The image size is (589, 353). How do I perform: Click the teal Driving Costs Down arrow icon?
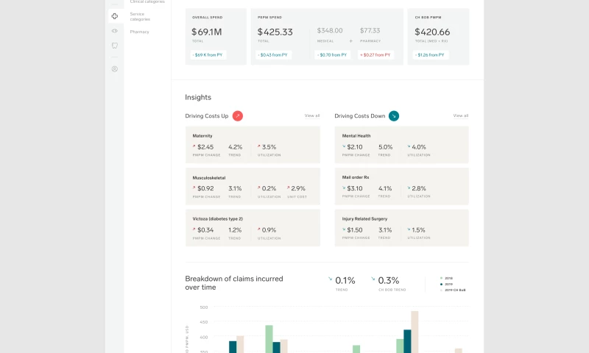394,116
